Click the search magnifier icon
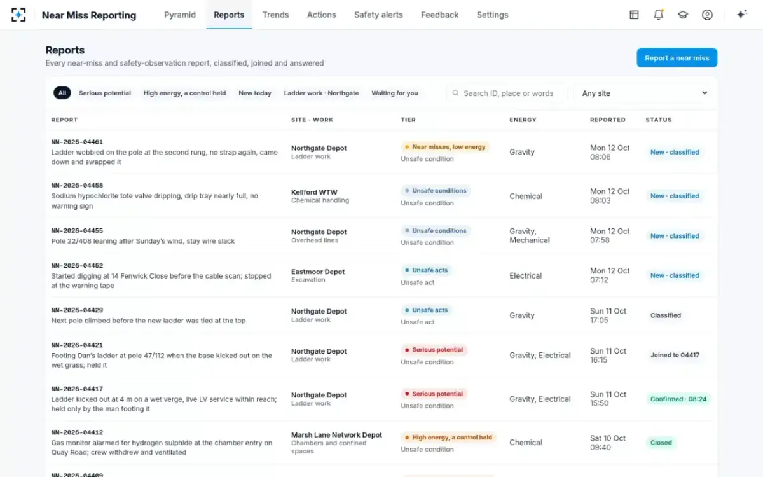 pyautogui.click(x=455, y=93)
